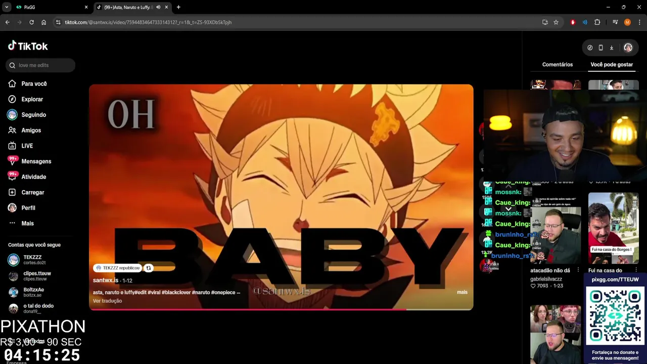The image size is (647, 364).
Task: Click the browser forward arrow
Action: pyautogui.click(x=19, y=22)
